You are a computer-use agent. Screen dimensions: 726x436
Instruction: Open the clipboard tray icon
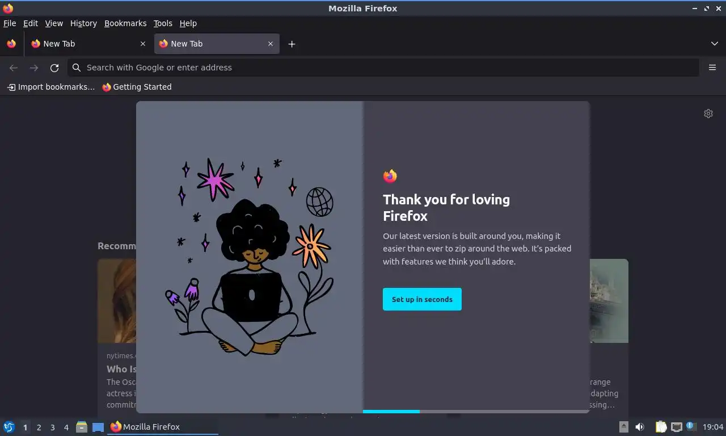(661, 427)
